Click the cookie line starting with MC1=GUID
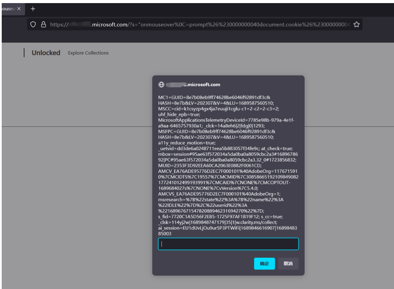Screen dimensions: 394x289 (214, 97)
